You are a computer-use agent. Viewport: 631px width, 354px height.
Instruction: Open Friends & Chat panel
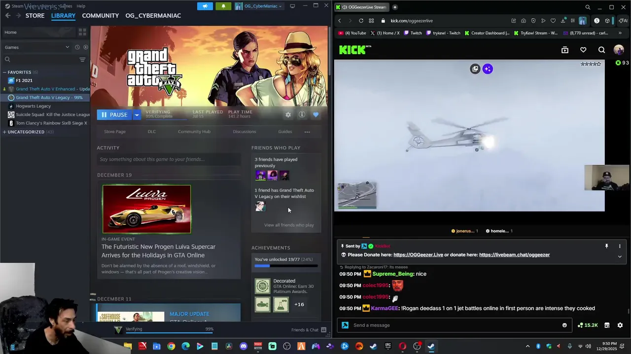pyautogui.click(x=308, y=330)
